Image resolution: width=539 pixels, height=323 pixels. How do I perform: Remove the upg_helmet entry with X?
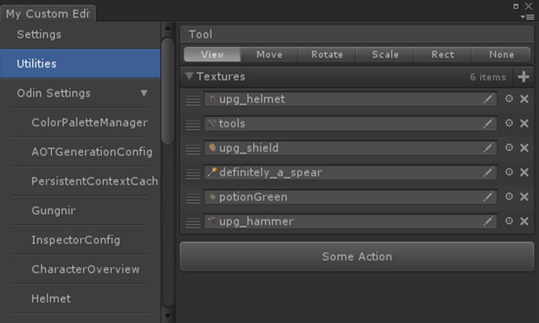point(525,99)
